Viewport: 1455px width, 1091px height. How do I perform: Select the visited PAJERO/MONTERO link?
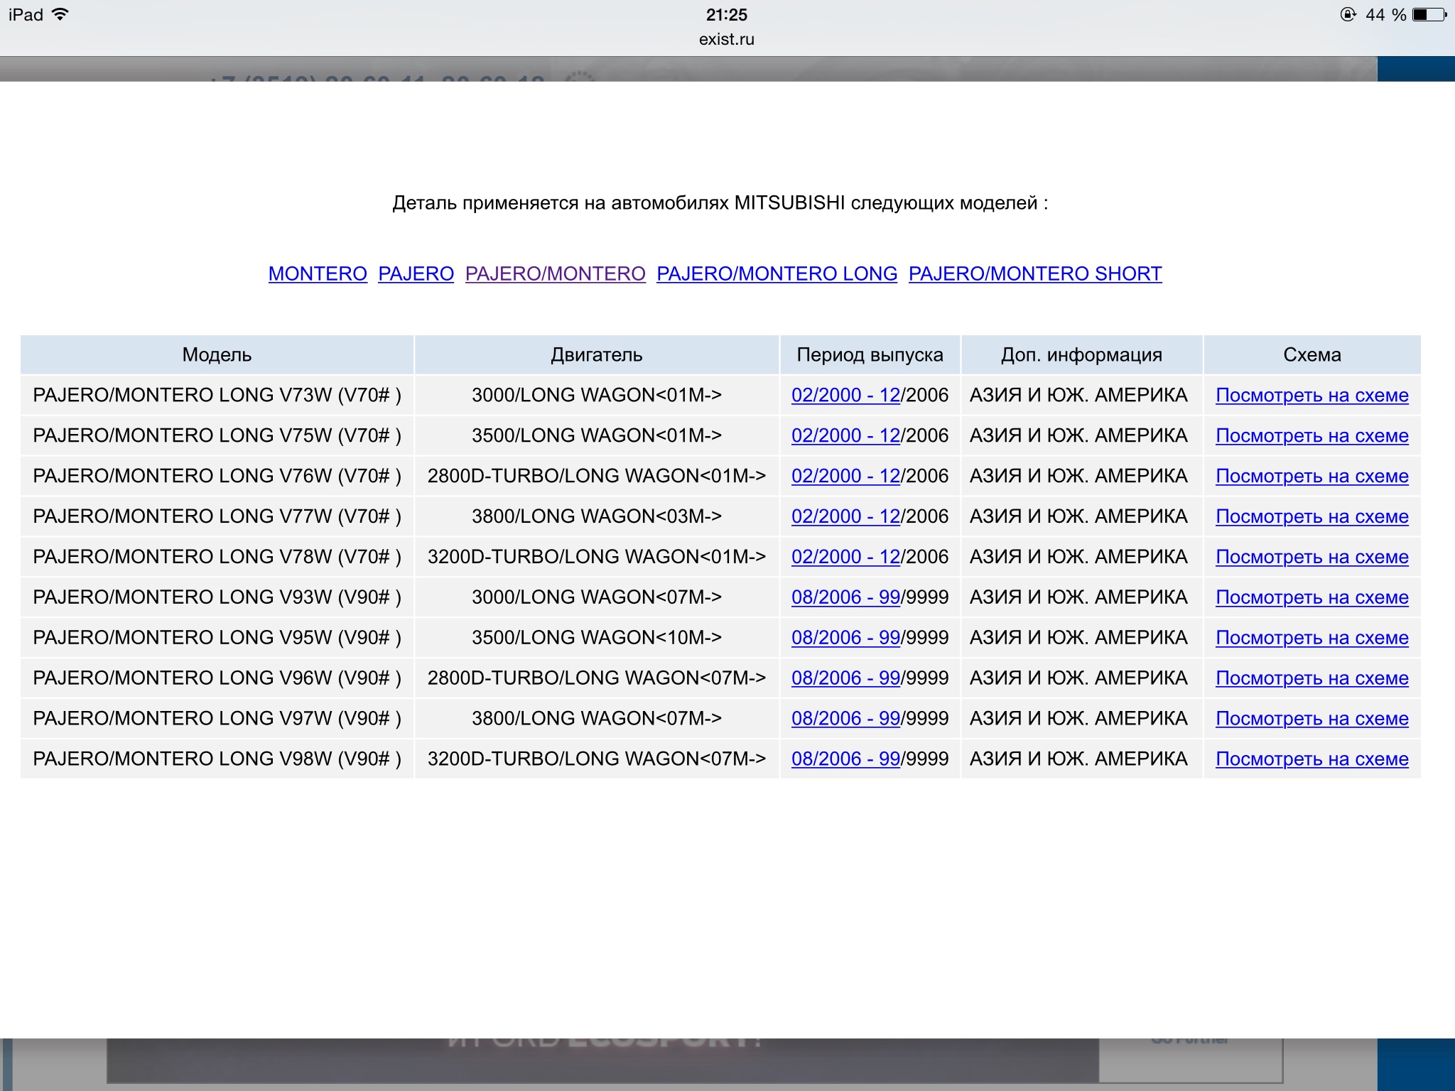pos(555,273)
